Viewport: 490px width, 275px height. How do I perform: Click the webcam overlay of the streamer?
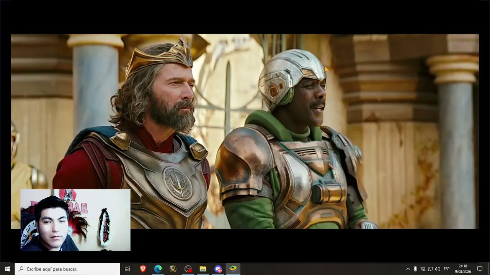click(75, 220)
